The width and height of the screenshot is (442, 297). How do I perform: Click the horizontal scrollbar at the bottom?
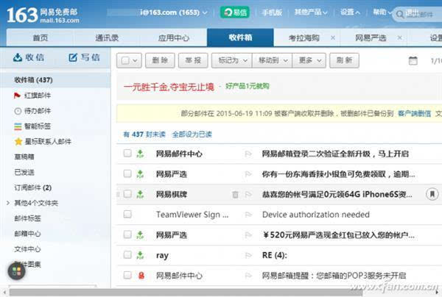coord(186,293)
